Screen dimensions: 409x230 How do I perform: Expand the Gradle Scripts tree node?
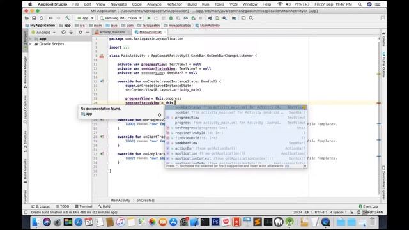(x=31, y=44)
